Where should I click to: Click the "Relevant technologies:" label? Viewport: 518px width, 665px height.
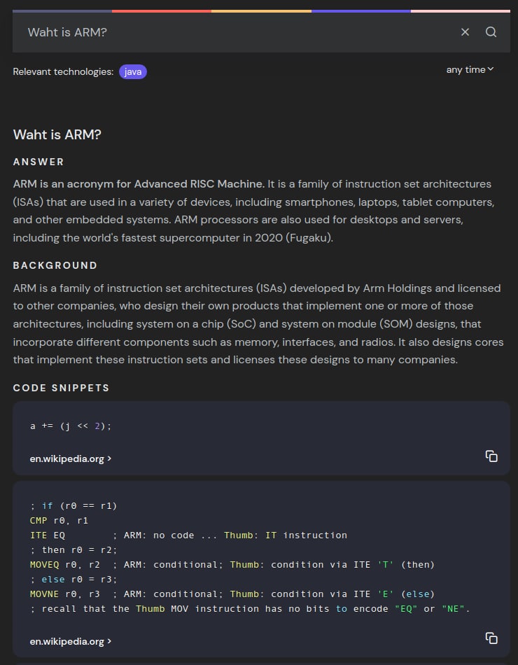click(63, 71)
